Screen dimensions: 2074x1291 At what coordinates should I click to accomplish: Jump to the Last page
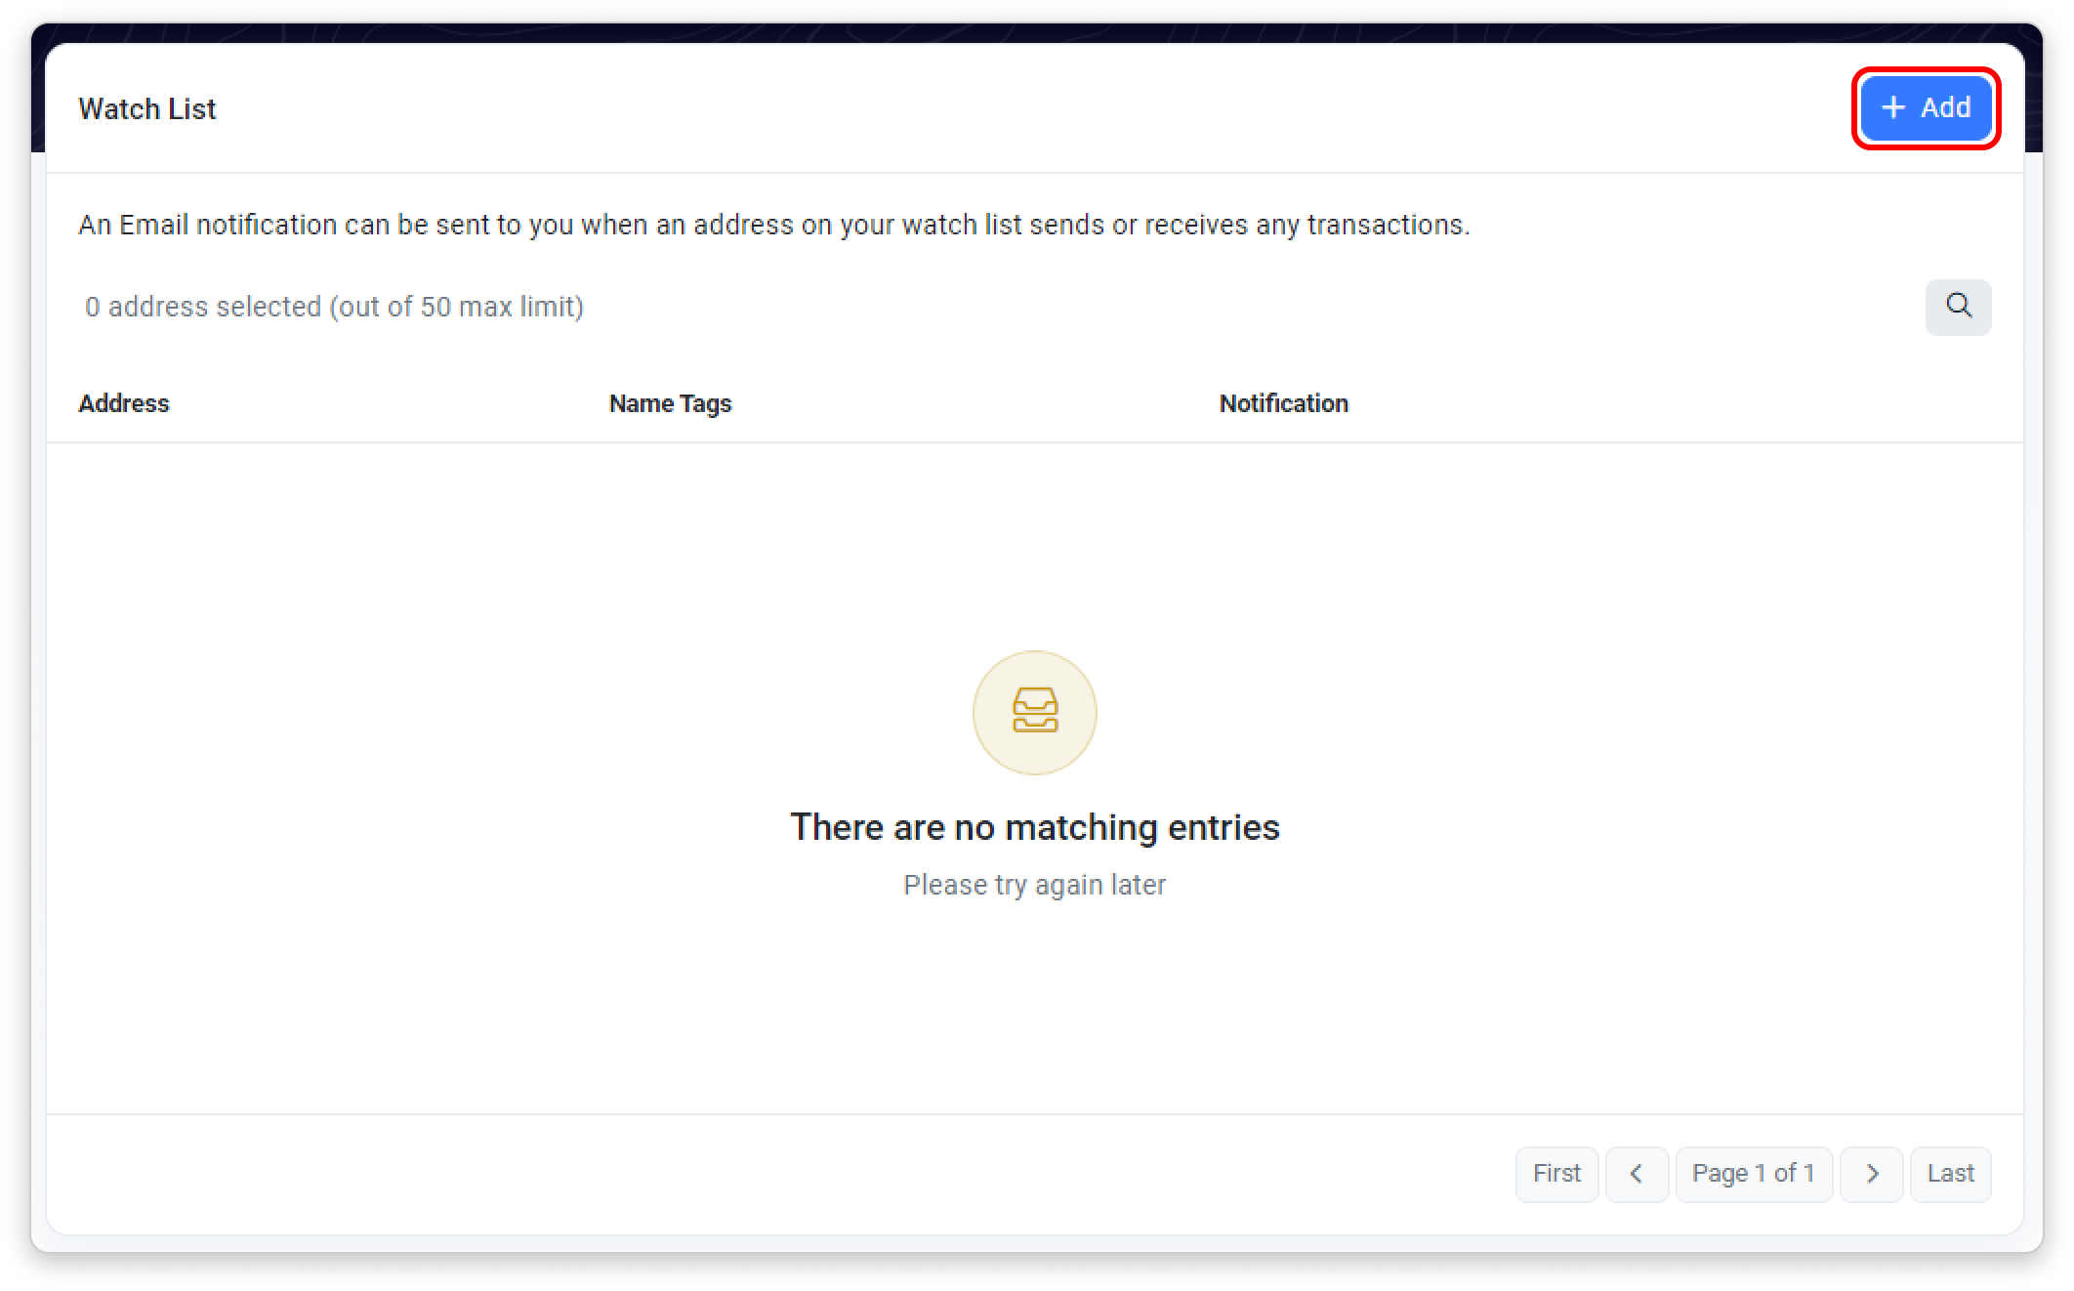(1950, 1173)
